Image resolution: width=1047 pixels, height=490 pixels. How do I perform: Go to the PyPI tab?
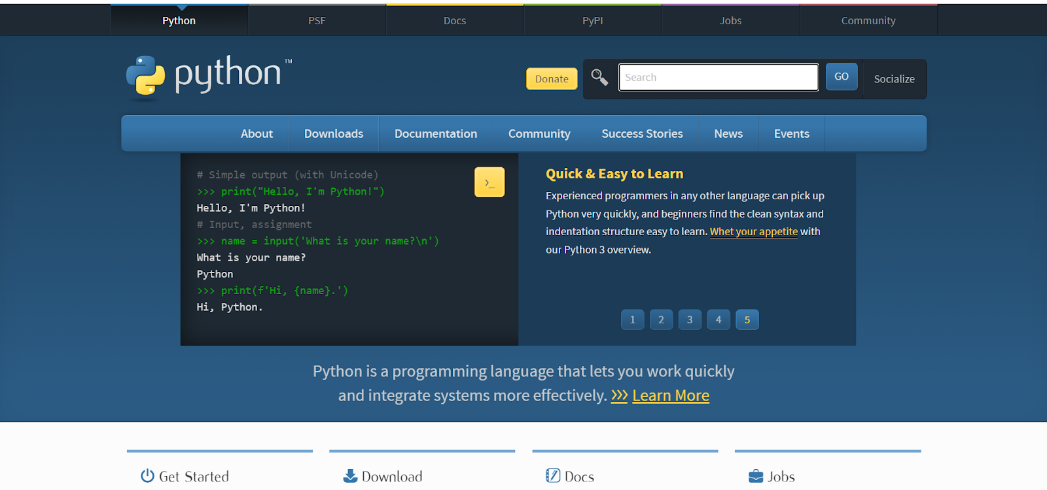pos(593,20)
